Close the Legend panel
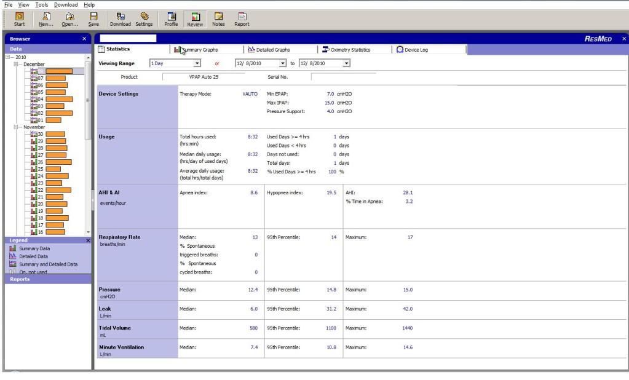 click(x=89, y=240)
